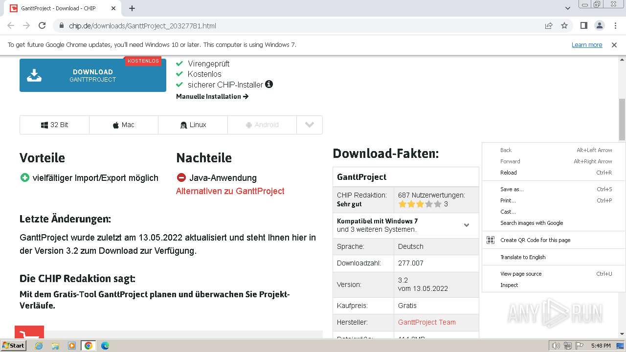Click the padlock site info icon
Screen dimensions: 626x352
coord(61,25)
